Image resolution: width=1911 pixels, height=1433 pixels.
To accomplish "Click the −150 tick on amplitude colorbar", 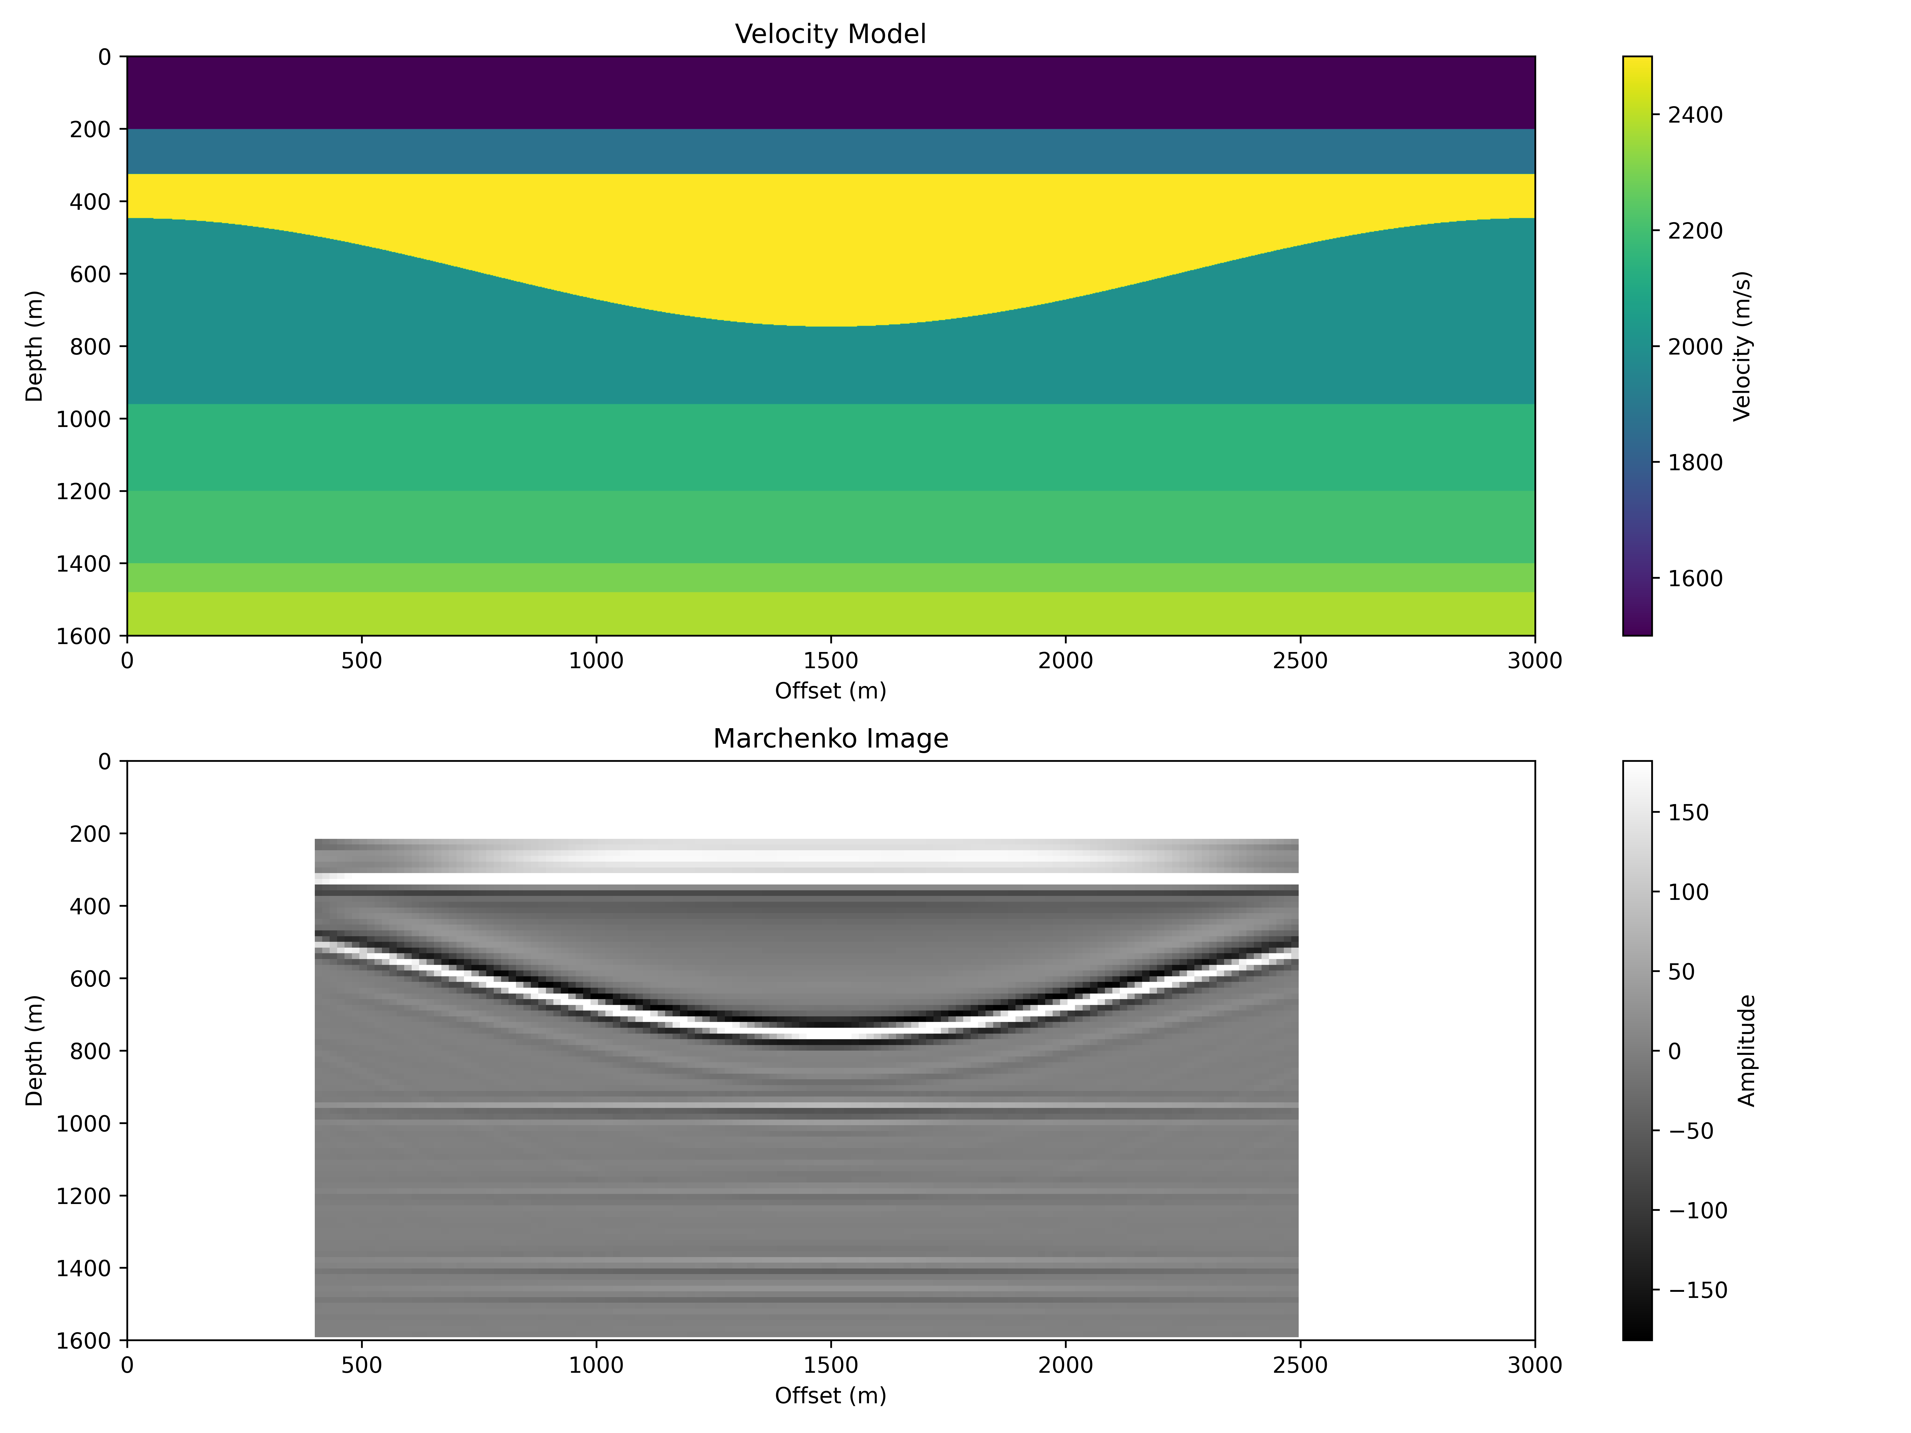I will tap(1698, 1290).
